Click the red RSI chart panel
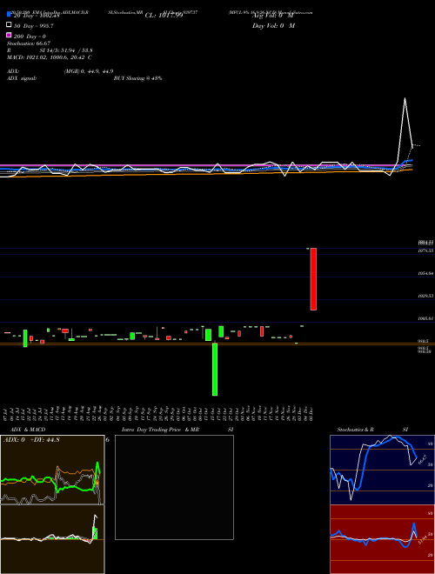Screen dimensions: 435x574 tap(382, 539)
